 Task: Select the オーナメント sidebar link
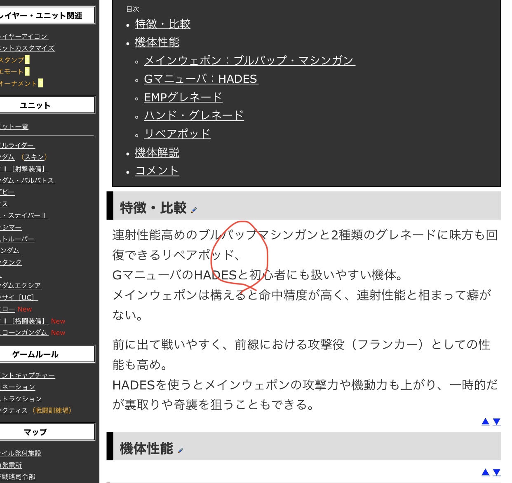tap(19, 83)
